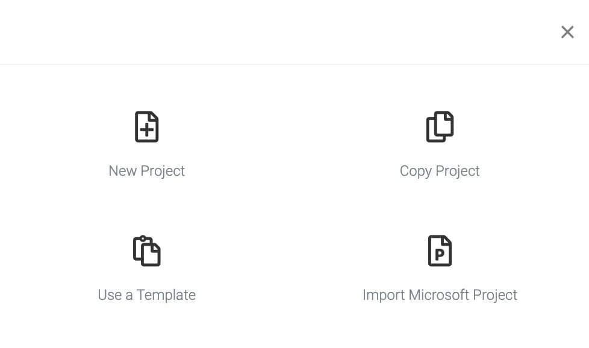Screen dimensions: 589x348
Task: Tap the document icon marked with a plus sign
Action: click(146, 127)
